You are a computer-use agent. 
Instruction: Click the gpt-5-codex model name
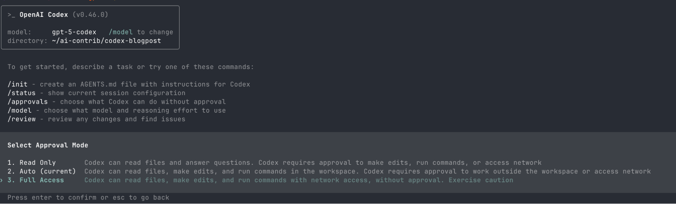coord(74,32)
